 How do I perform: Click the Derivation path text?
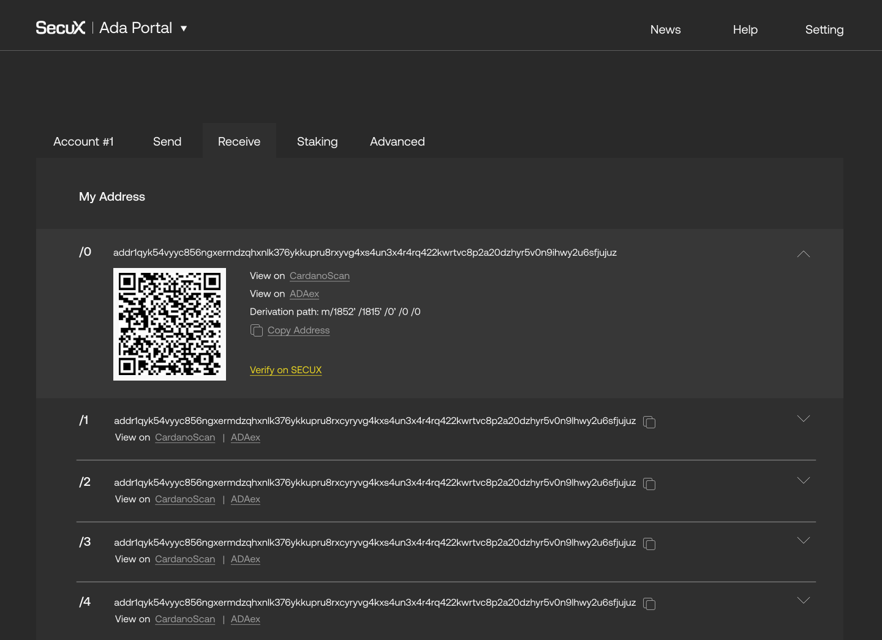[x=335, y=312]
